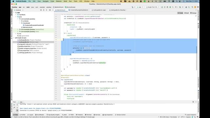Open Notifications side panel
210x118 pixels.
(x=198, y=94)
